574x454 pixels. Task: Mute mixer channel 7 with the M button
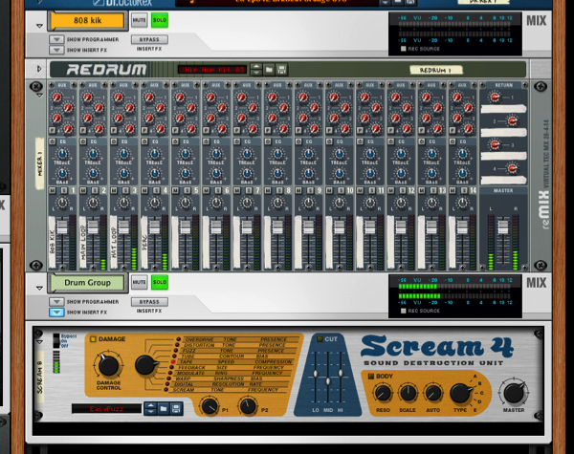click(x=236, y=190)
